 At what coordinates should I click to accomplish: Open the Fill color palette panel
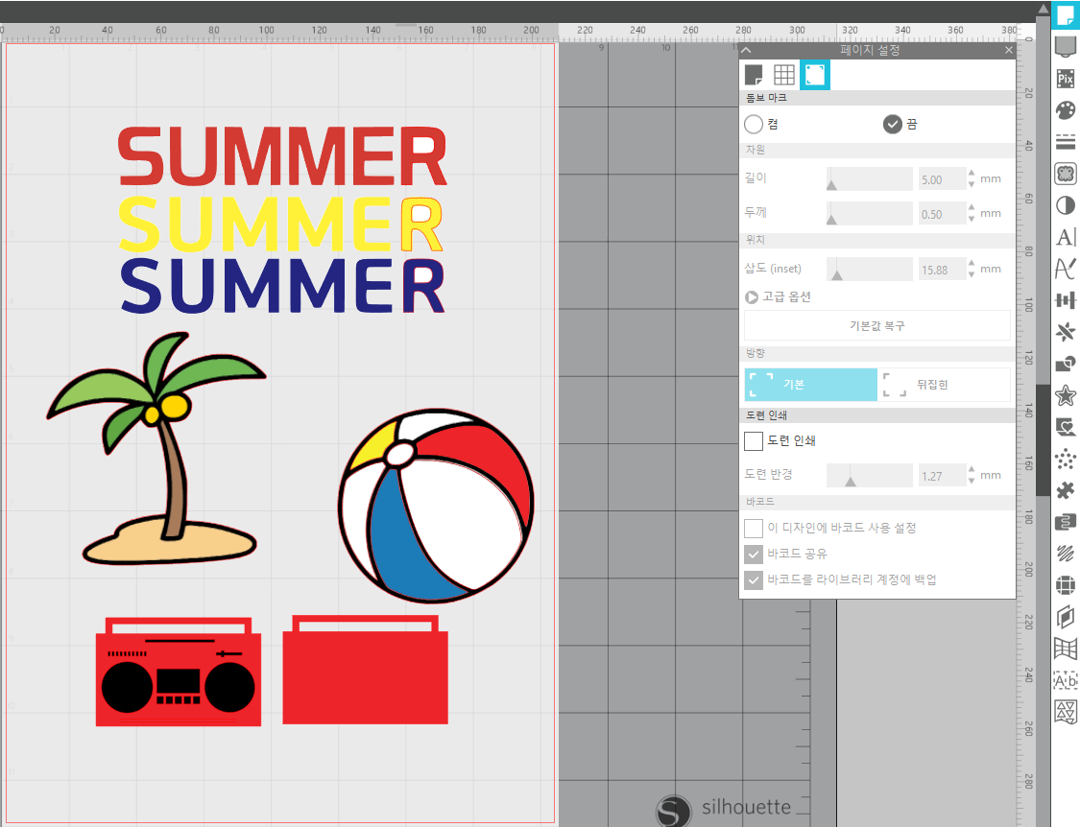coord(1065,110)
